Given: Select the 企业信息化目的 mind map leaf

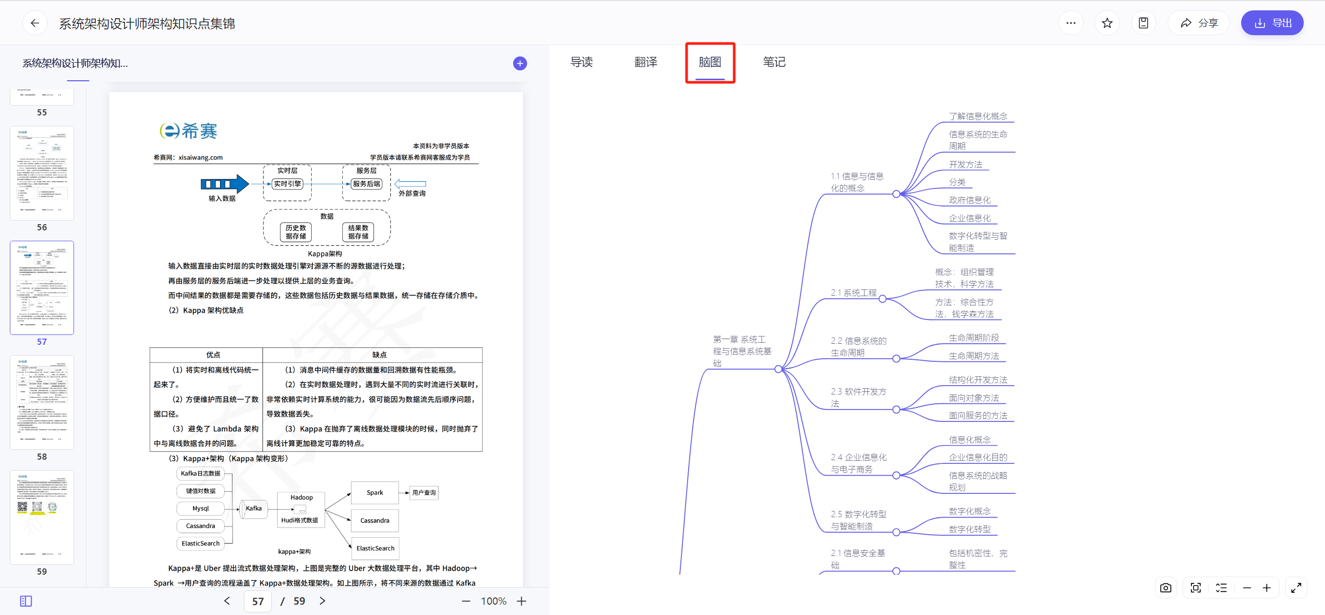Looking at the screenshot, I should click(x=978, y=457).
